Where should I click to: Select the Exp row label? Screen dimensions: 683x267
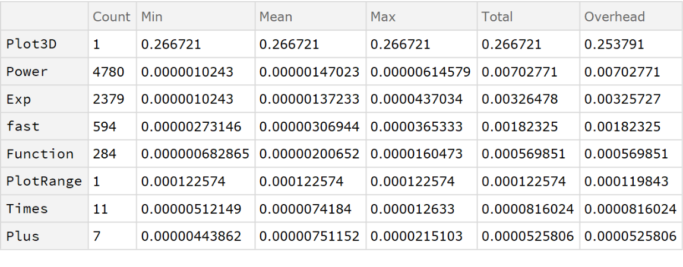tap(19, 99)
